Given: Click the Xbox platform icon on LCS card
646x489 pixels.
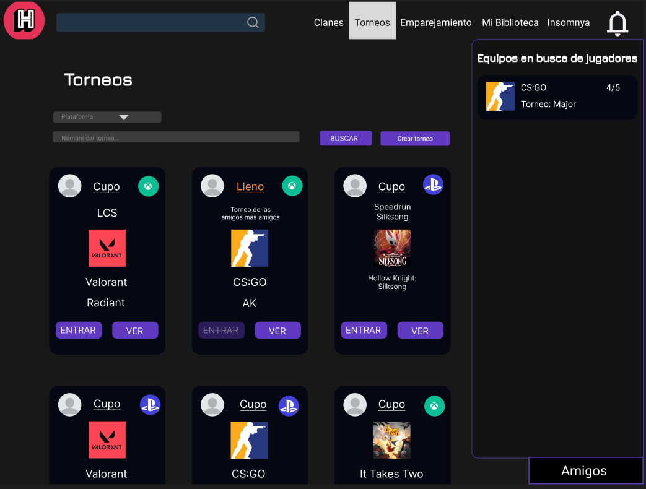Looking at the screenshot, I should [x=148, y=186].
